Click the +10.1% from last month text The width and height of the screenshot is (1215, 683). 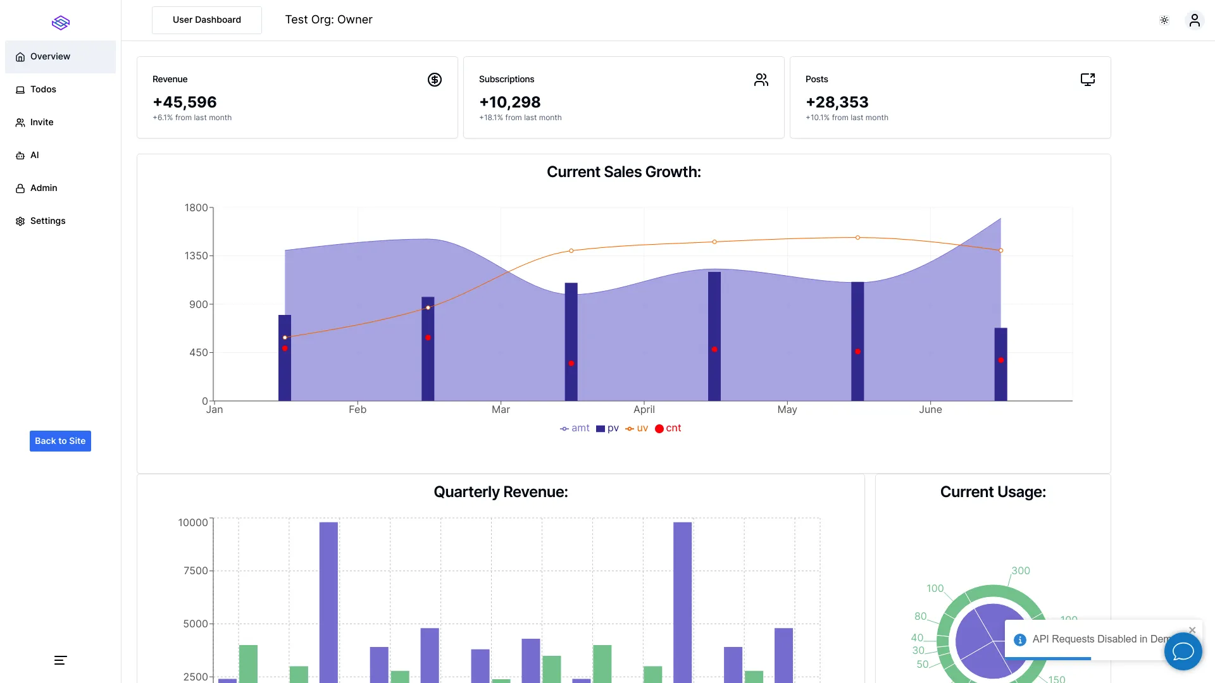click(847, 118)
